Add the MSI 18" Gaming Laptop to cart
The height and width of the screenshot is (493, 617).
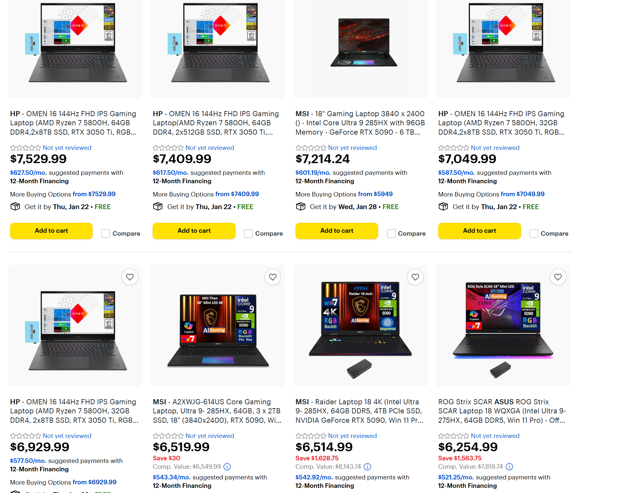pos(337,231)
